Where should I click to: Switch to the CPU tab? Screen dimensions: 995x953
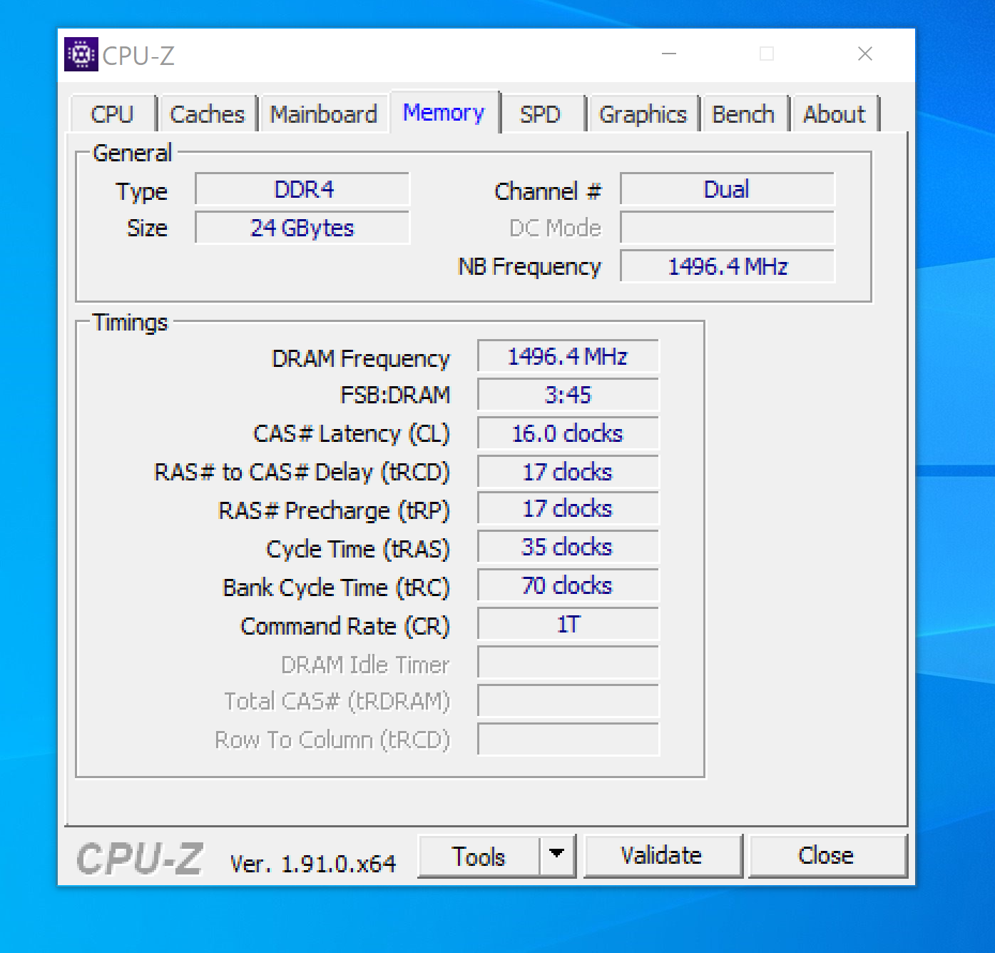point(112,114)
